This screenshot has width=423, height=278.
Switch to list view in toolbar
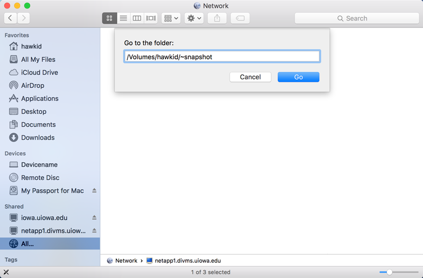[x=123, y=18]
